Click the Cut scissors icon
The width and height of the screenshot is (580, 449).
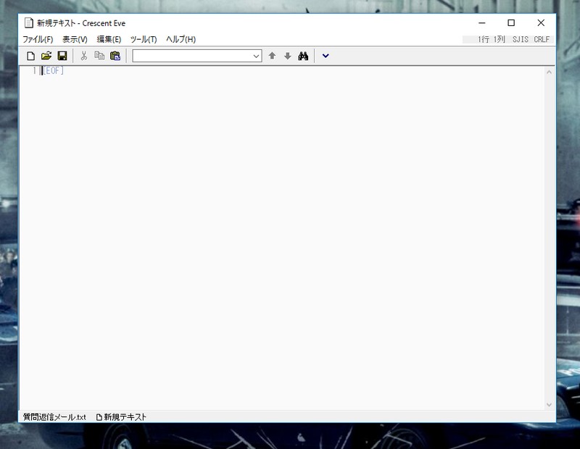pos(83,56)
